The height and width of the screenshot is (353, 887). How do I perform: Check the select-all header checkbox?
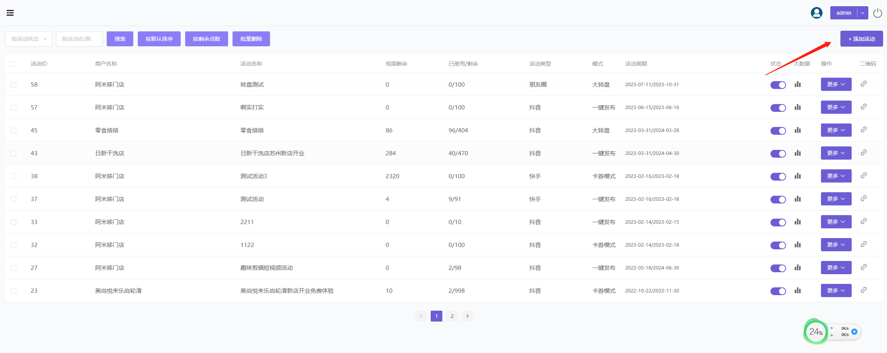12,64
